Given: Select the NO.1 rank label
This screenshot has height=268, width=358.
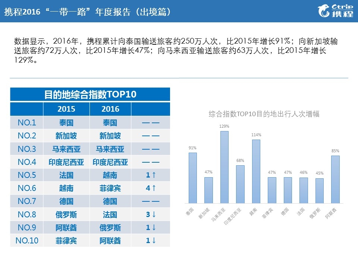Looking at the screenshot, I should coord(27,122).
